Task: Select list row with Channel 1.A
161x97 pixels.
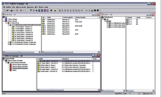Action: pyautogui.click(x=71, y=20)
